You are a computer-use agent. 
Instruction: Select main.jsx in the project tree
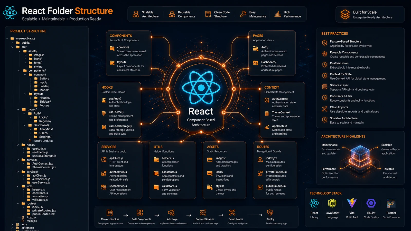pyautogui.click(x=32, y=221)
